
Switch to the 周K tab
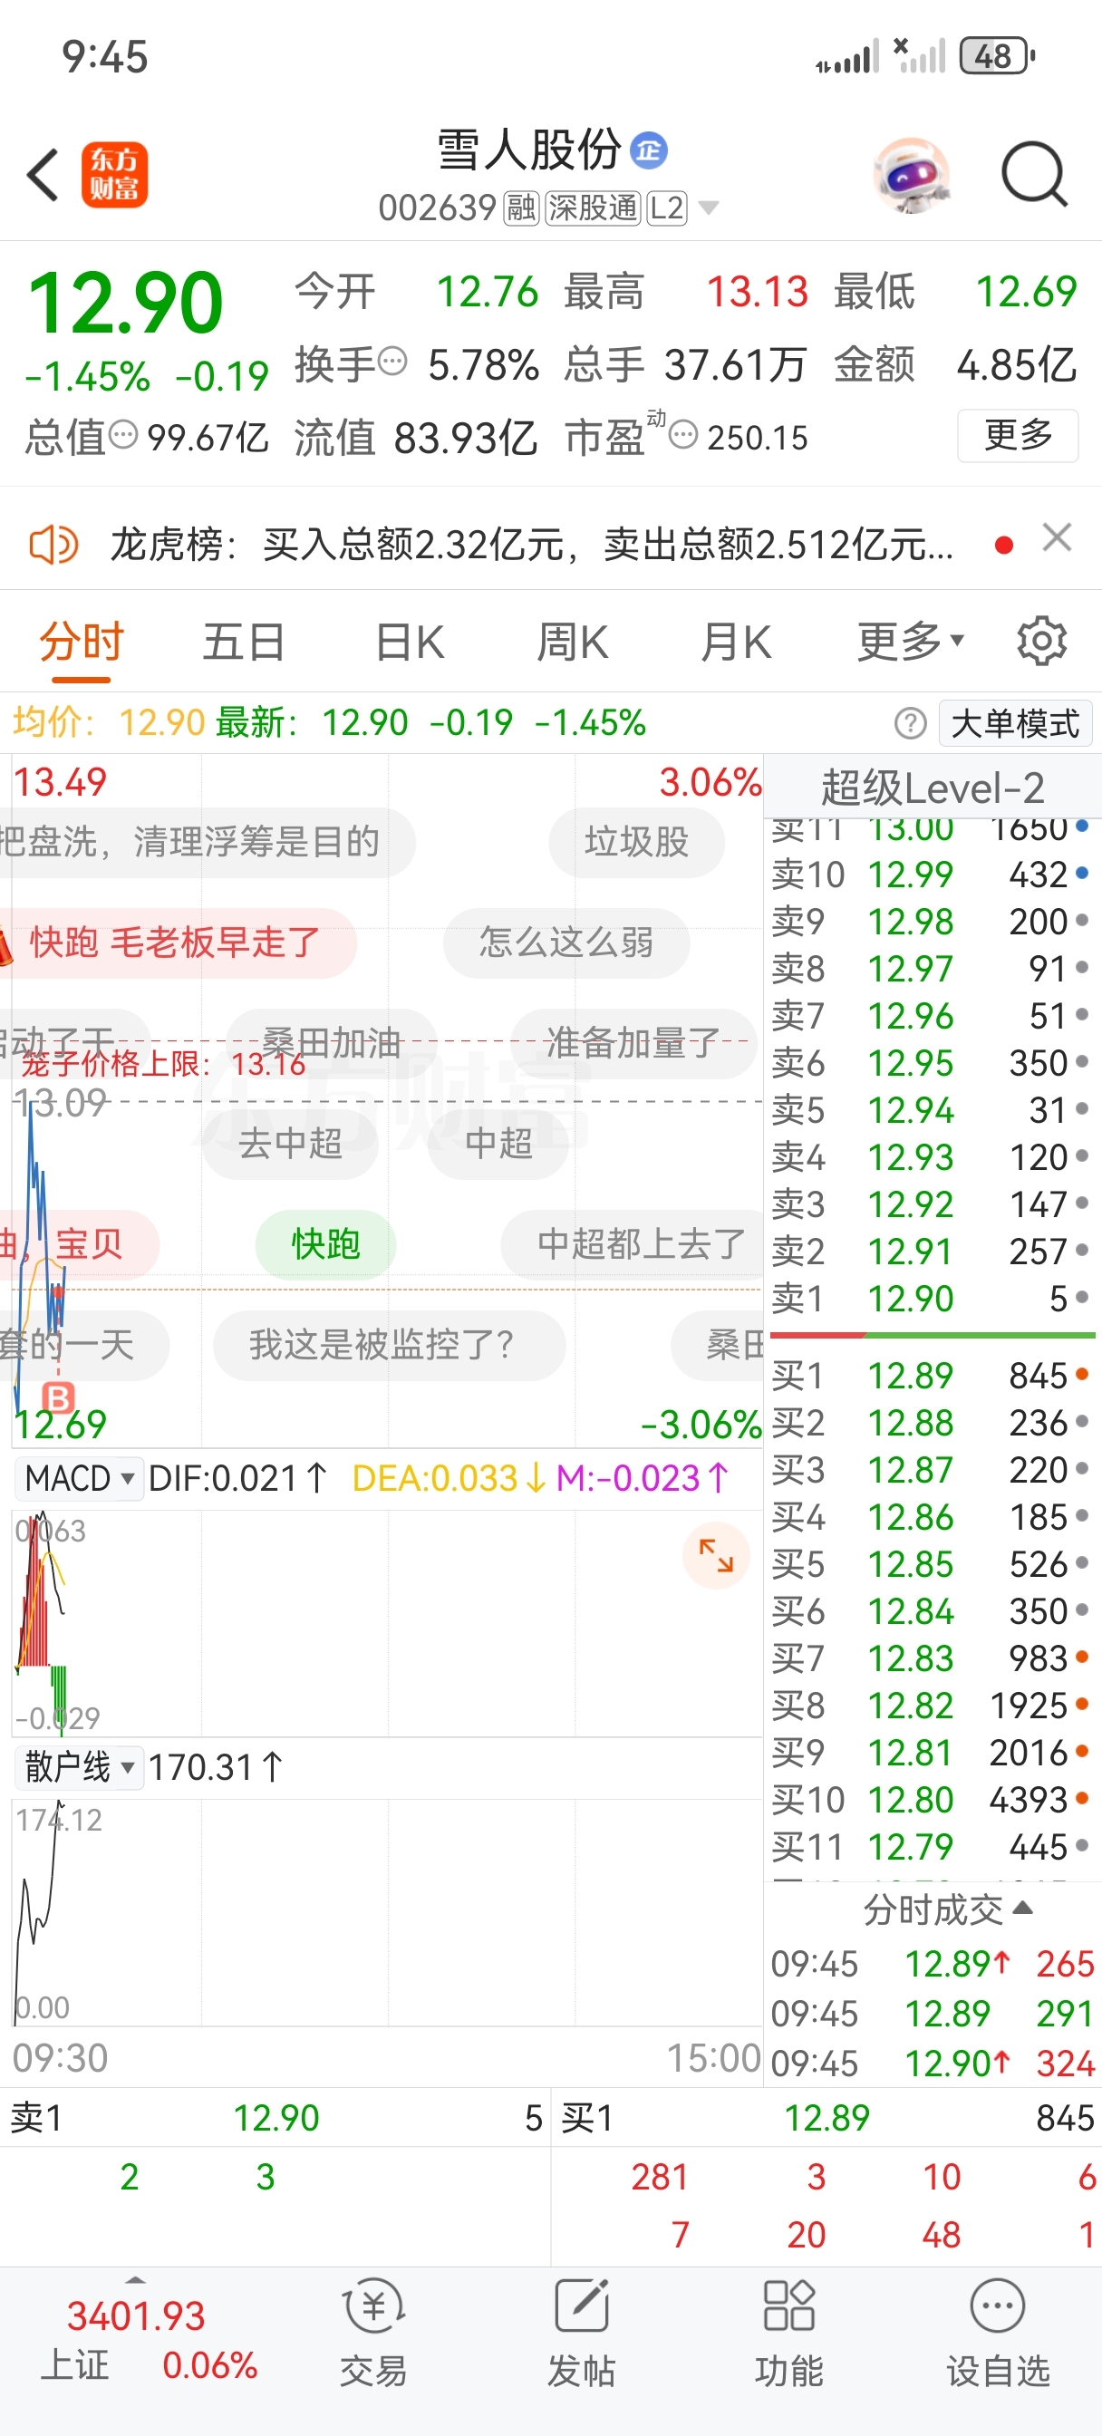(x=572, y=643)
